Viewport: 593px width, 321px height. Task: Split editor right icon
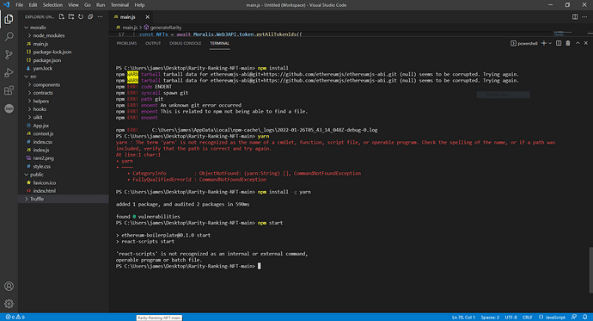(575, 17)
